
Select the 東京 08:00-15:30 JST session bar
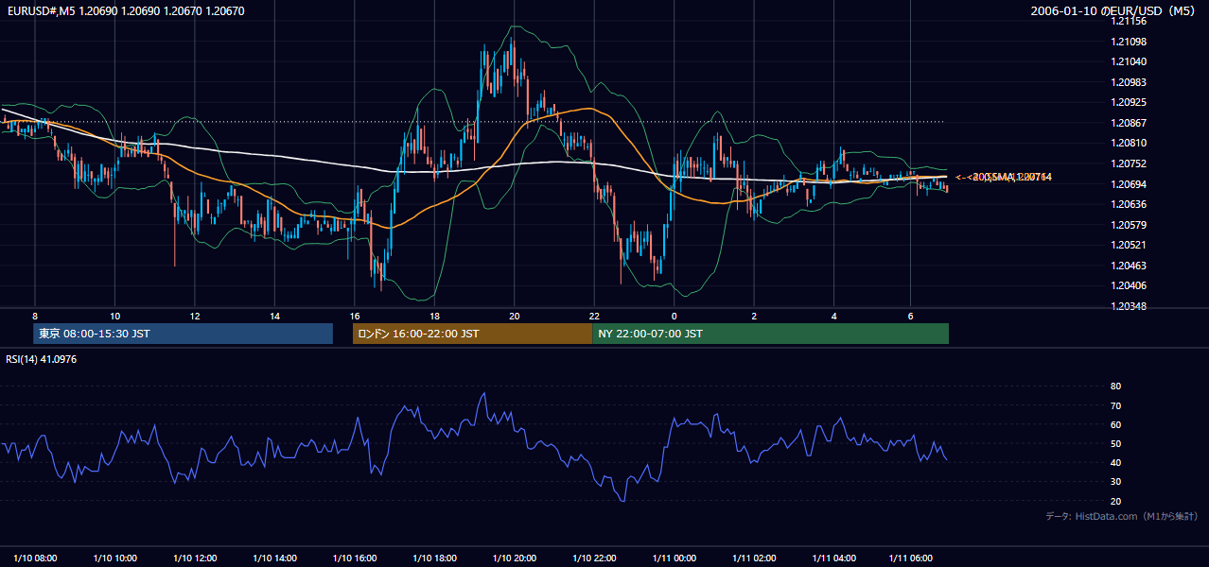coord(184,334)
